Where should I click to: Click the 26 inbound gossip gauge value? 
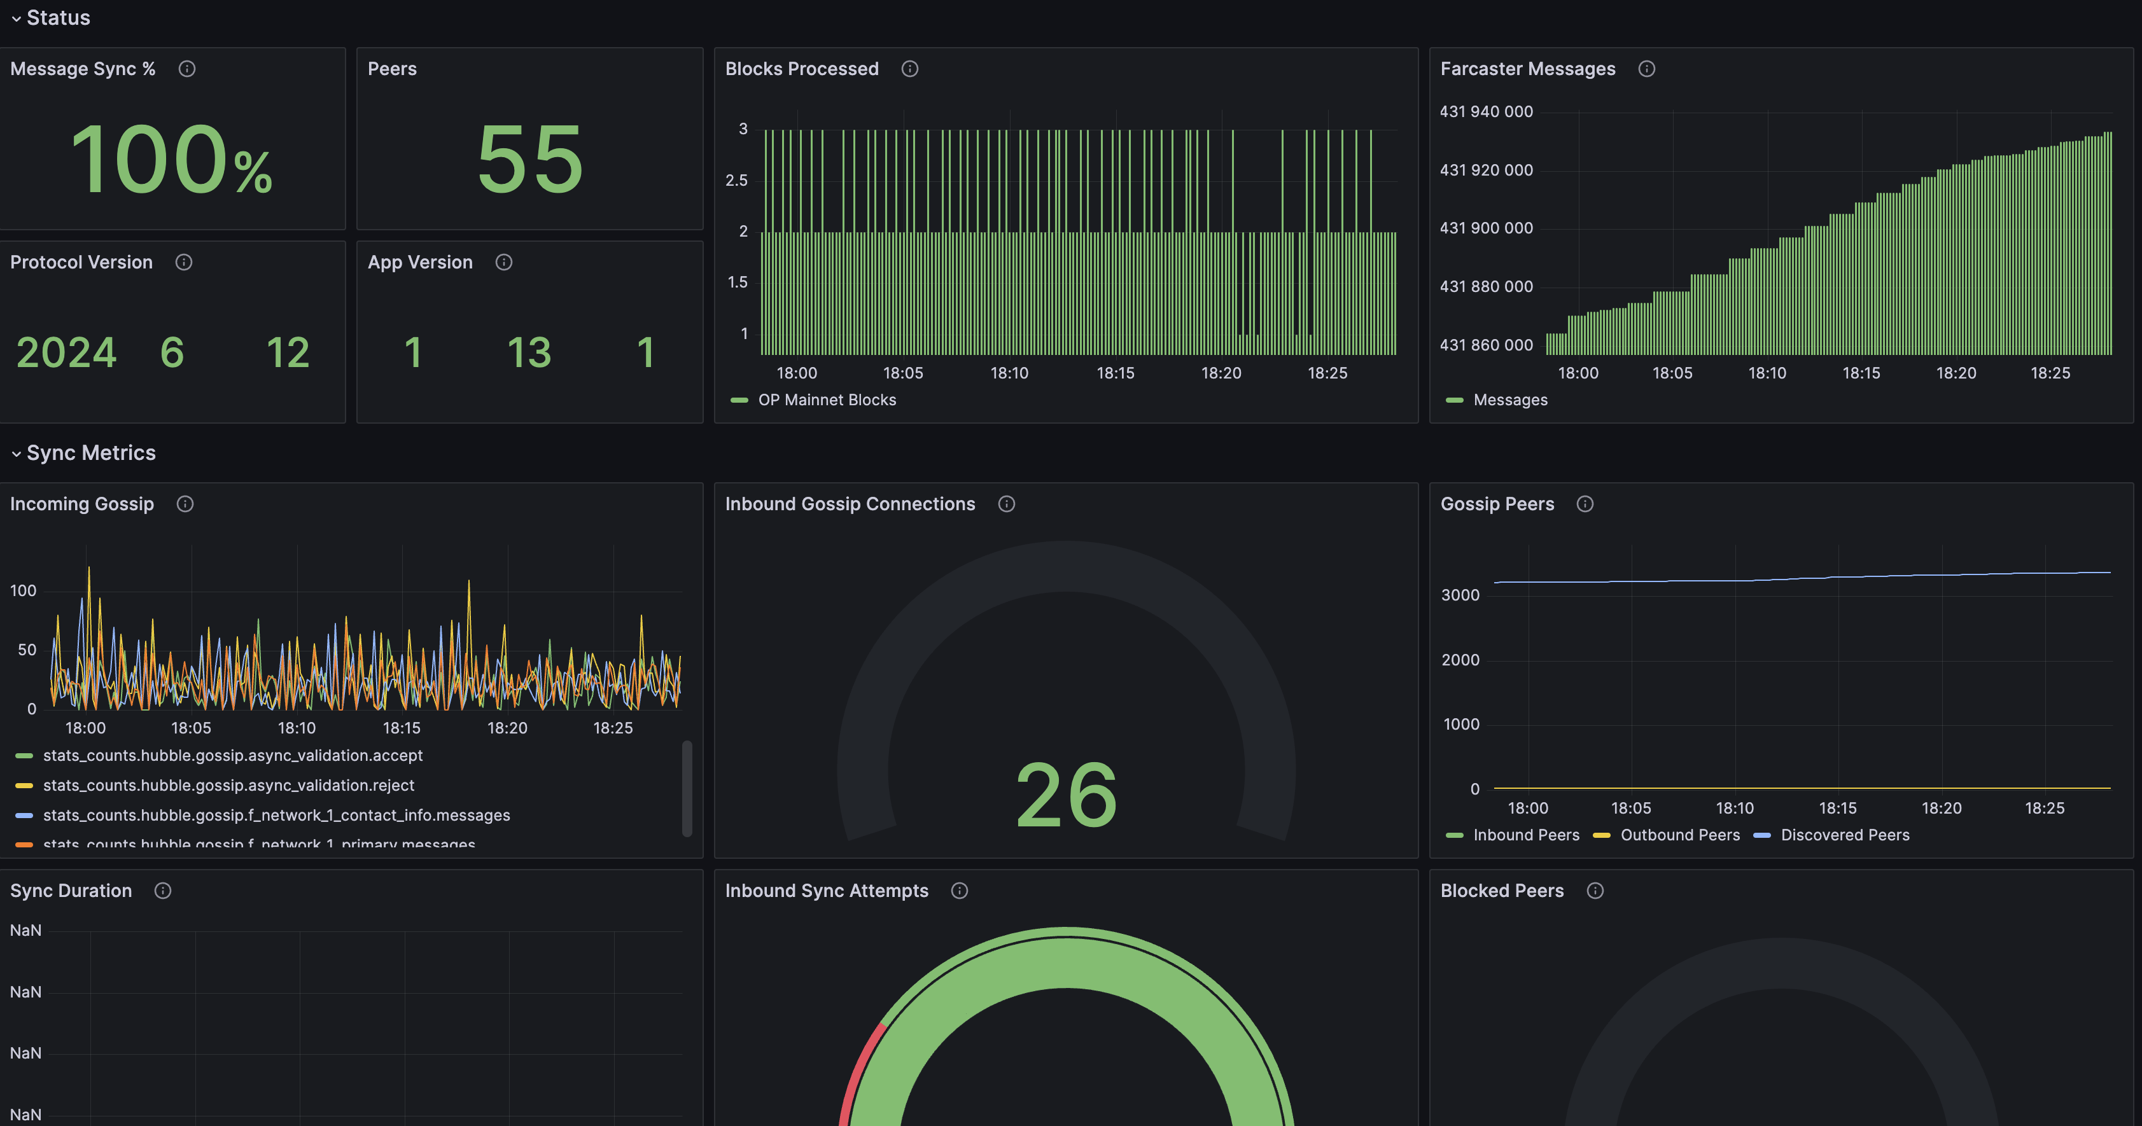pyautogui.click(x=1067, y=795)
